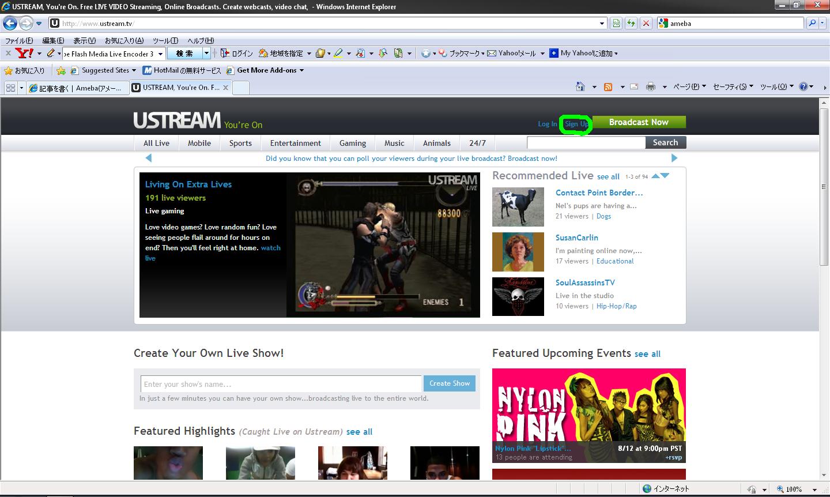
Task: Open the セーフティ(S) dropdown menu
Action: pos(733,86)
